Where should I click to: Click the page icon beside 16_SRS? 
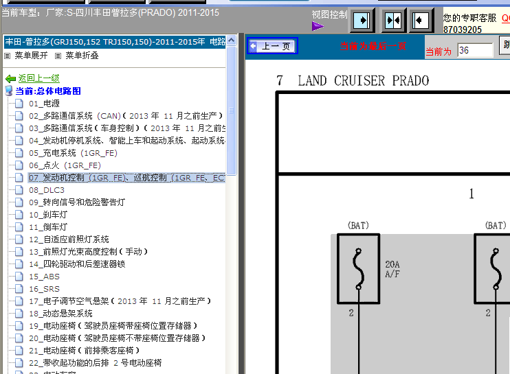(19, 289)
